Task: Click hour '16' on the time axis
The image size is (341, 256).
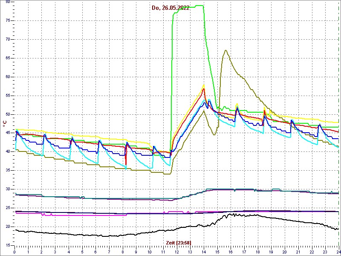Action: click(231, 251)
